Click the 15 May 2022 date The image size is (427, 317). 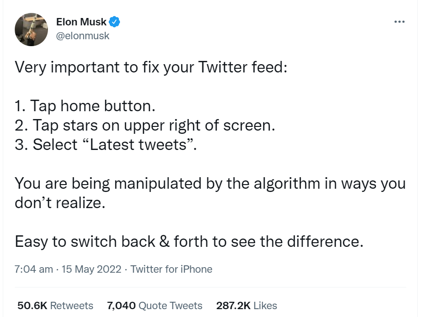91,269
